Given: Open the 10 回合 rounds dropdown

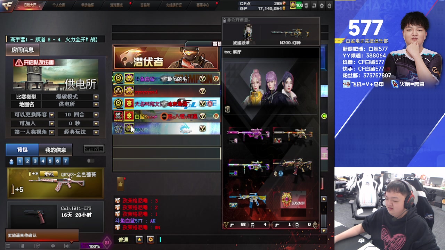Looking at the screenshot, I should pyautogui.click(x=96, y=115).
